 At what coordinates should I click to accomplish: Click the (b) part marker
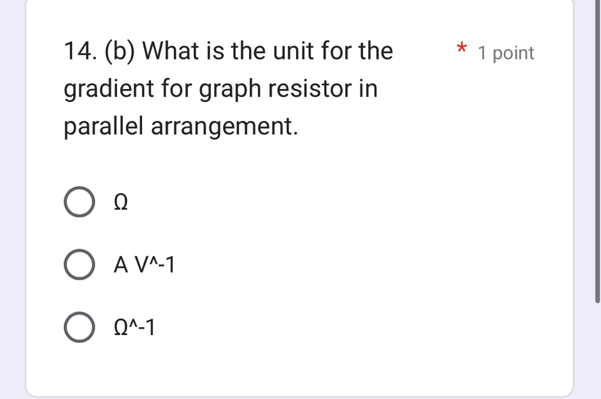121,51
